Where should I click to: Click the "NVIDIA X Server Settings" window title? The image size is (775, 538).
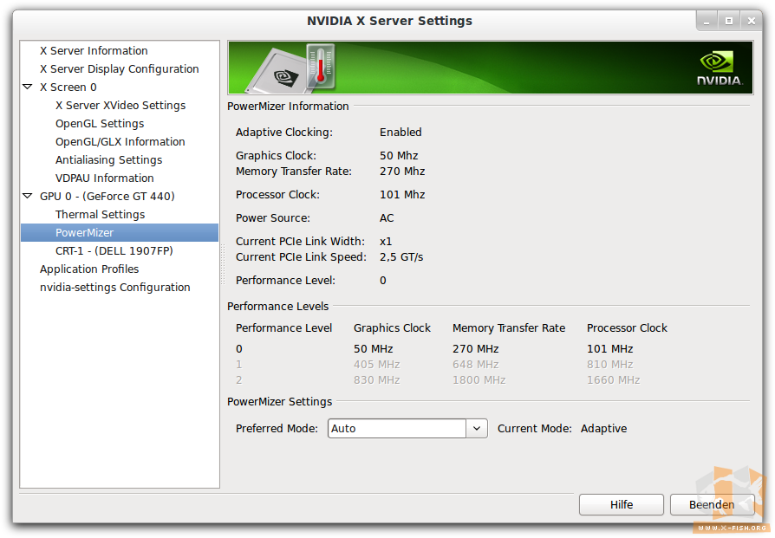point(389,22)
